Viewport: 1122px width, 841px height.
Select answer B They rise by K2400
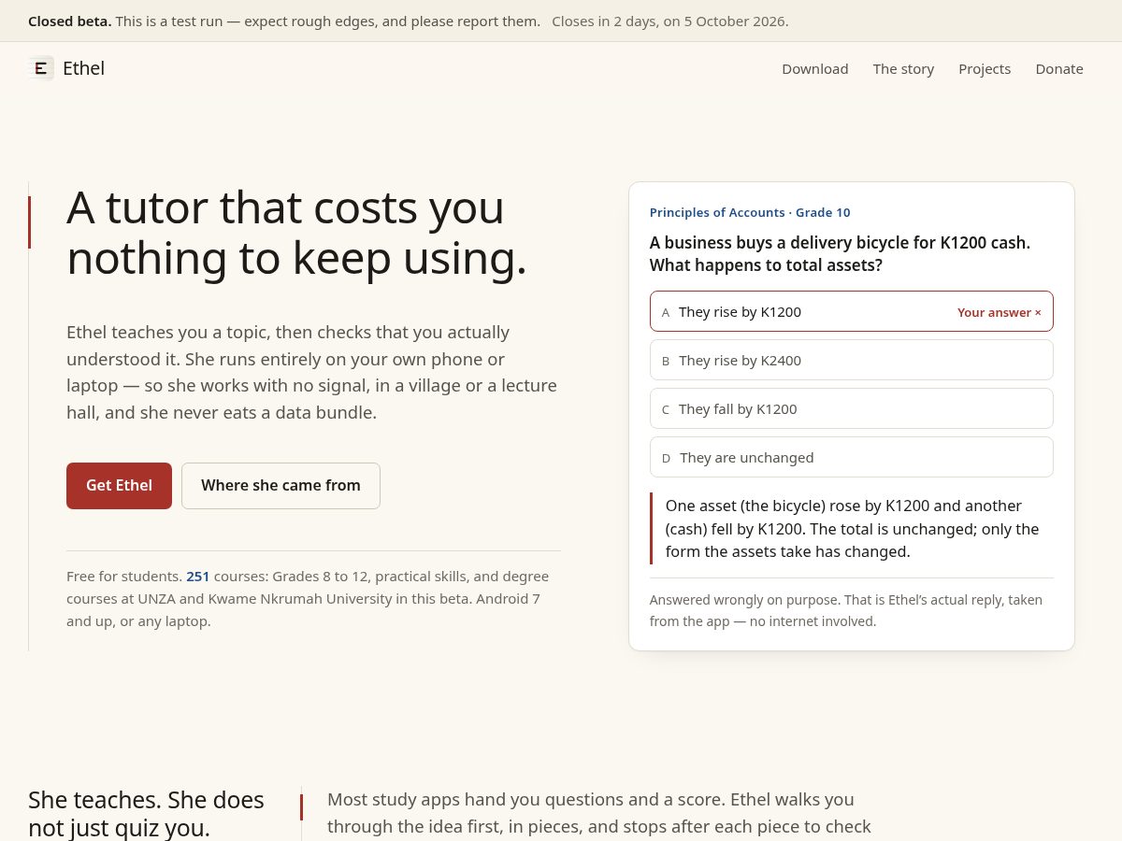coord(852,360)
